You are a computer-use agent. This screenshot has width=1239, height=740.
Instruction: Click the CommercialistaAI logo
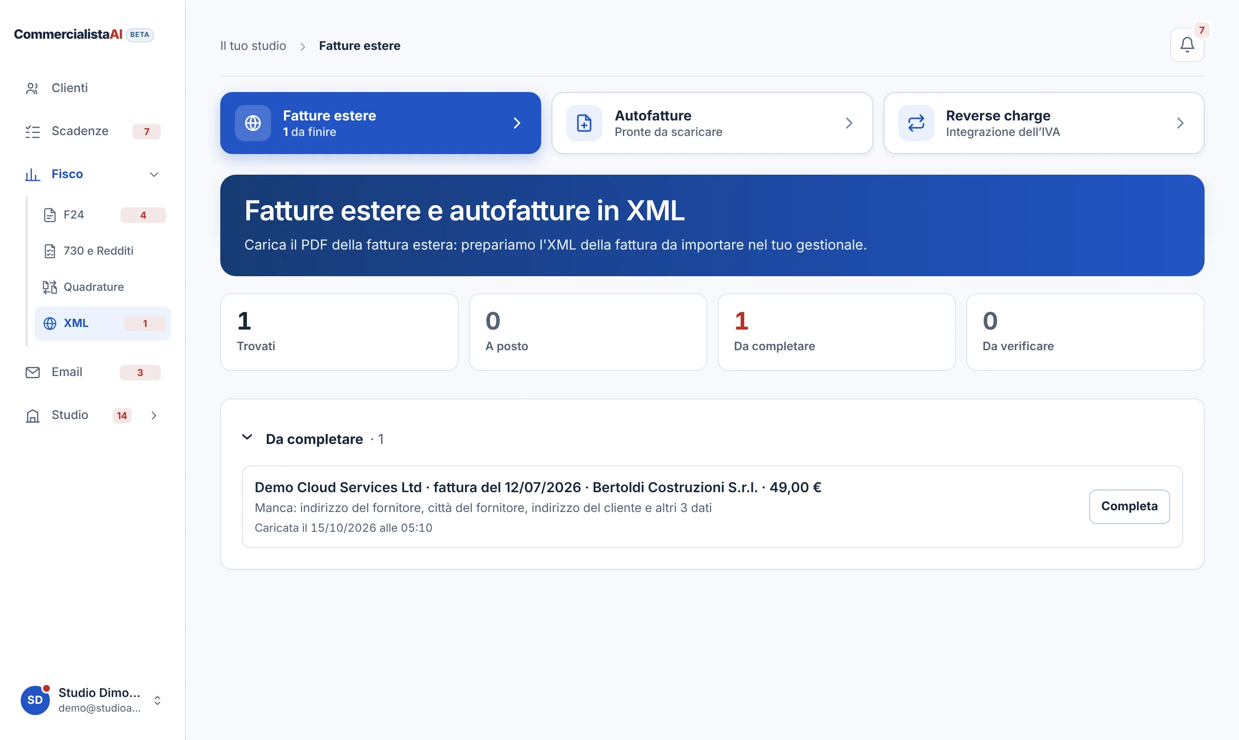point(68,34)
